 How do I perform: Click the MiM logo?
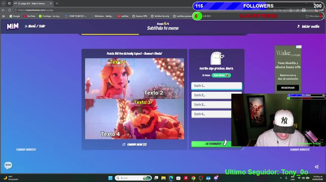point(13,26)
